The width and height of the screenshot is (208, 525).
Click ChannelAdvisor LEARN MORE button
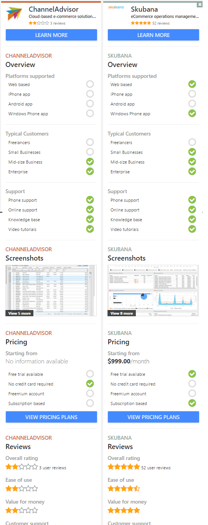pos(51,35)
